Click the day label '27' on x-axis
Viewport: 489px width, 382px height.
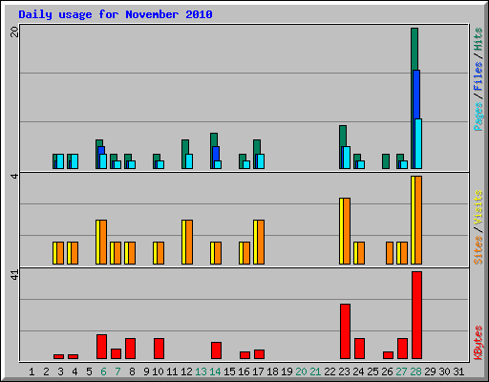[x=401, y=371]
